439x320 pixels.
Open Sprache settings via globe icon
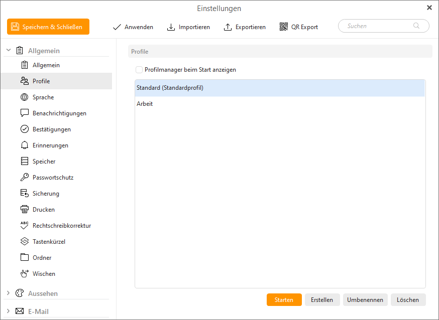[x=24, y=97]
